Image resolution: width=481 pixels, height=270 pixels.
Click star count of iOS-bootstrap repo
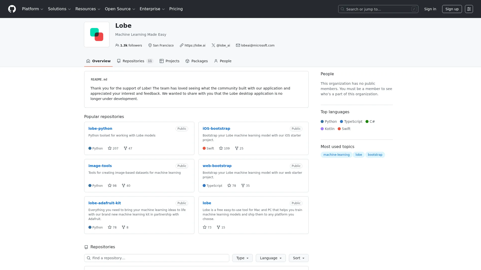click(224, 148)
